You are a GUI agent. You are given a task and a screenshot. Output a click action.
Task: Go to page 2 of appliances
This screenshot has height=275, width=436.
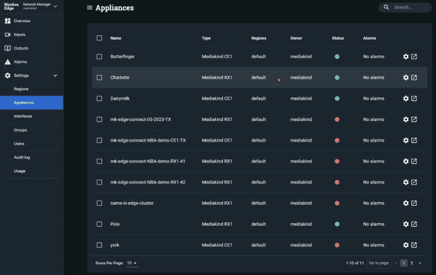412,263
